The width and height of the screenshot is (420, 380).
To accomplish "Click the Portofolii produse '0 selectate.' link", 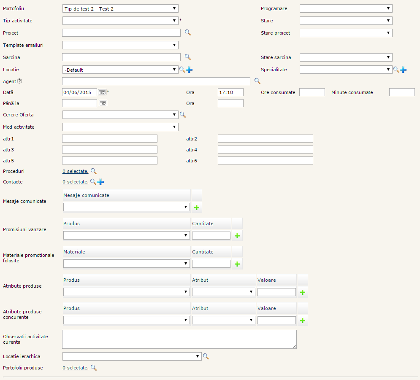I will coord(76,368).
